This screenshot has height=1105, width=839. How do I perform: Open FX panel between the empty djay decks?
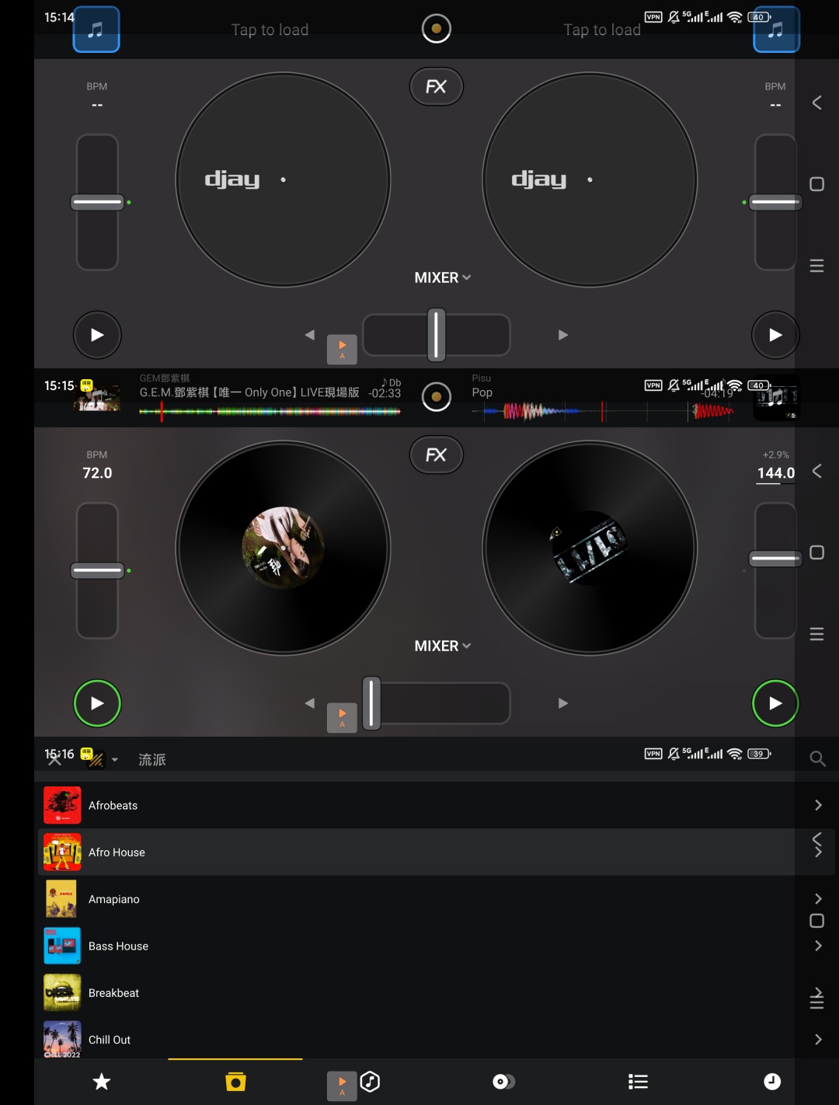coord(436,86)
